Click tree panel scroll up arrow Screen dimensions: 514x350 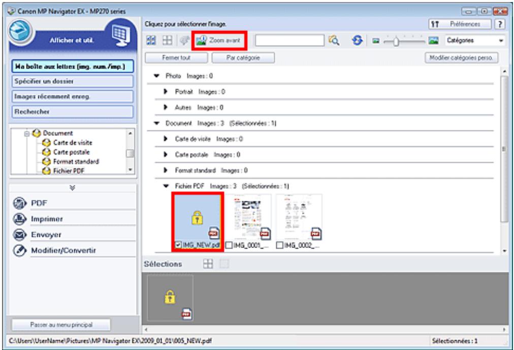pos(130,133)
